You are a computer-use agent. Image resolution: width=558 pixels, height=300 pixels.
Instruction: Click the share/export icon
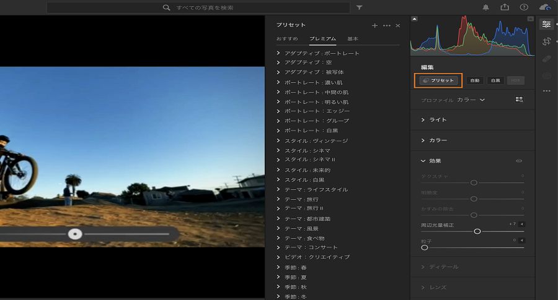[x=505, y=7]
